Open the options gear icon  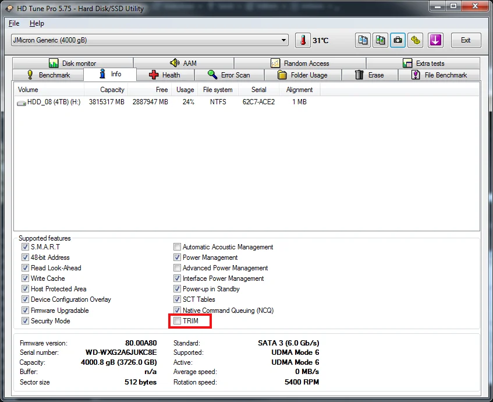416,40
